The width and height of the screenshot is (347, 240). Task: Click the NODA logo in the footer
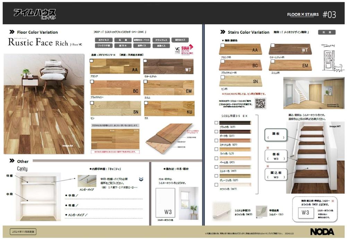[322, 232]
